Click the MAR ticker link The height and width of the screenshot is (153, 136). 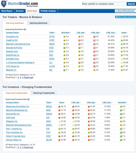click(x=48, y=110)
